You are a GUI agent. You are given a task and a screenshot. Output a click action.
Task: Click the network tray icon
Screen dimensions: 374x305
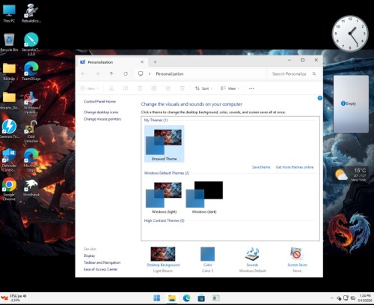pyautogui.click(x=346, y=298)
